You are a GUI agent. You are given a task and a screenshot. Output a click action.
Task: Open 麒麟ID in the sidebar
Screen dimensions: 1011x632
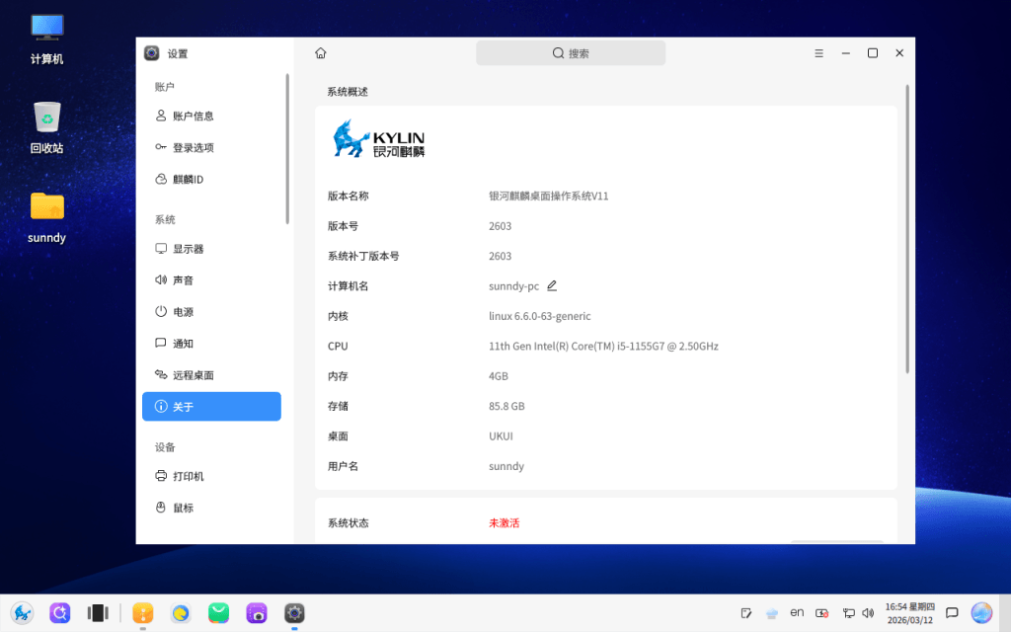click(211, 180)
